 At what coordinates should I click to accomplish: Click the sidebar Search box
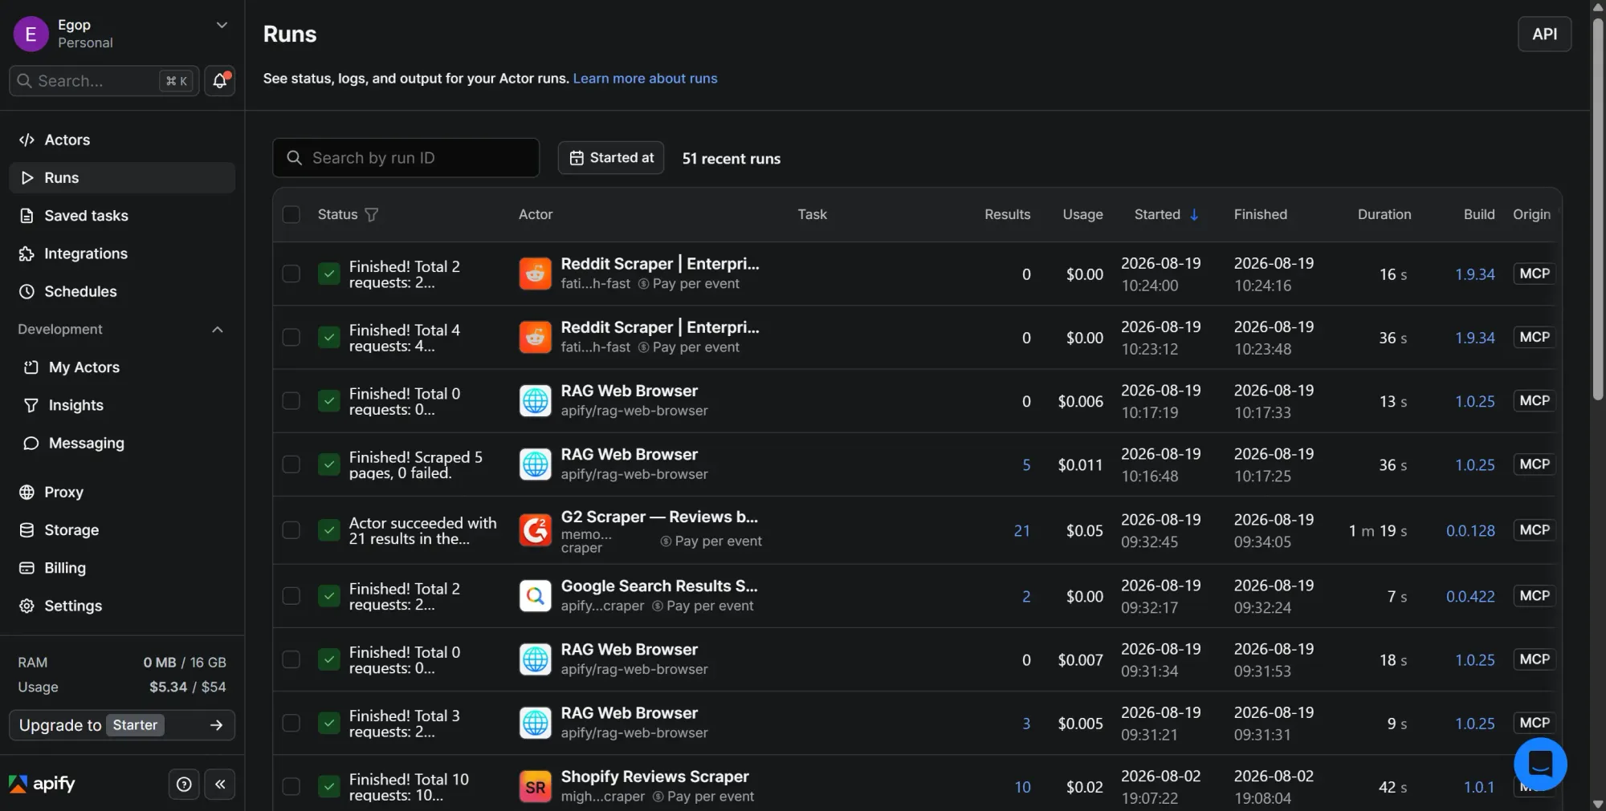[x=104, y=81]
